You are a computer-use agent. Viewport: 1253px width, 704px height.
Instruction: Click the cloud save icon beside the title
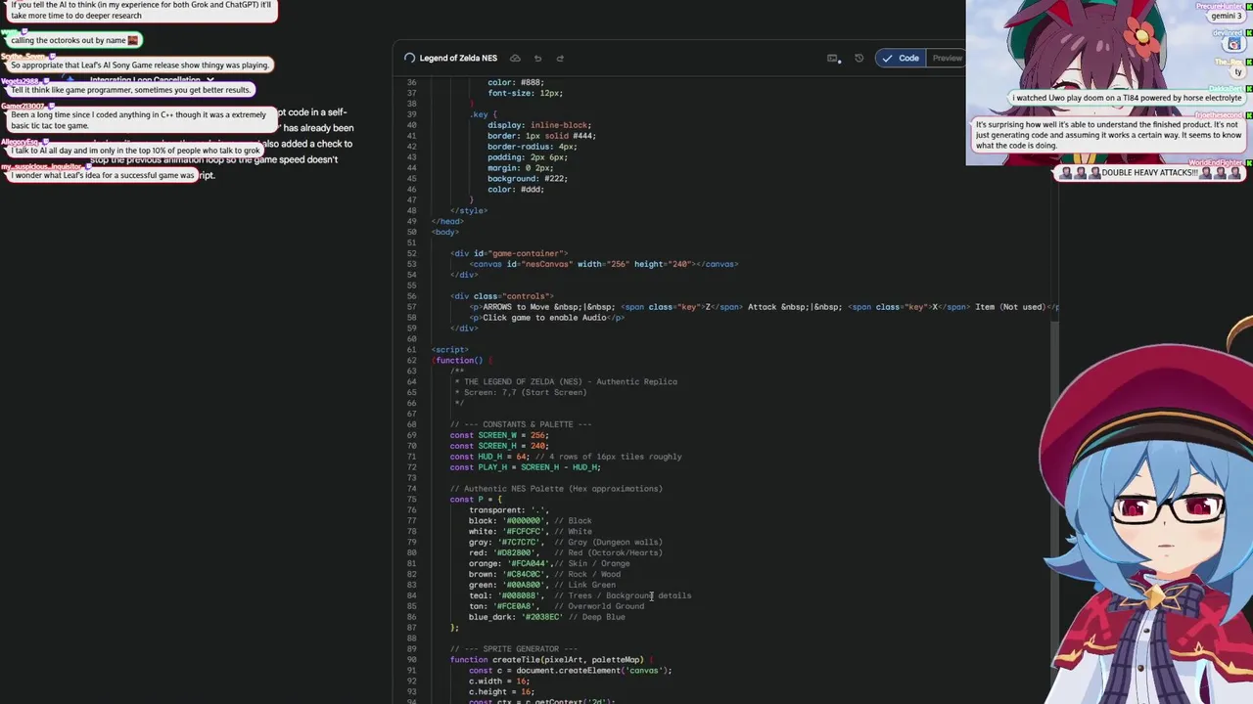coord(515,58)
